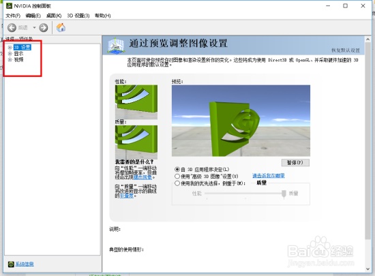Viewport: 375px width, 276px height.
Task: Maximize the NVIDIA control panel window
Action: (346, 5)
